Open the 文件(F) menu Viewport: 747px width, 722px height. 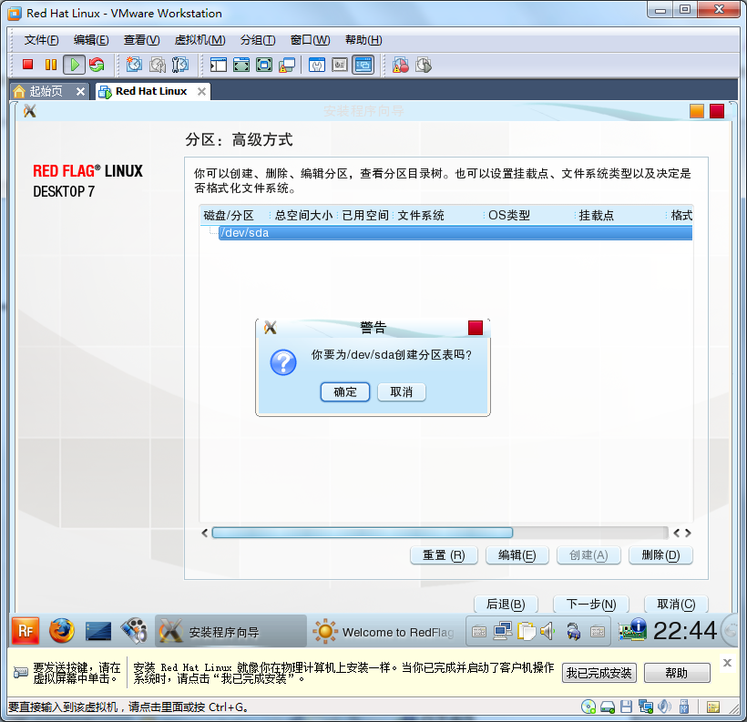click(41, 40)
